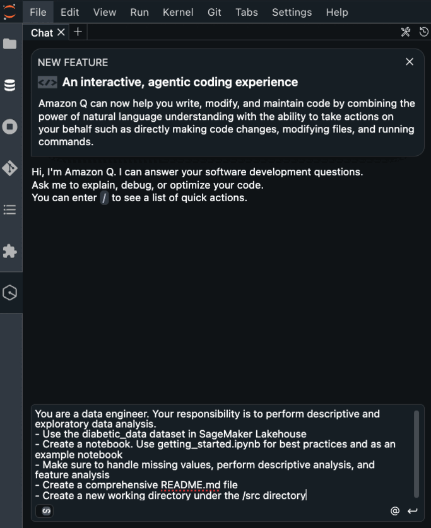Dismiss the NEW FEATURE banner

[x=410, y=62]
